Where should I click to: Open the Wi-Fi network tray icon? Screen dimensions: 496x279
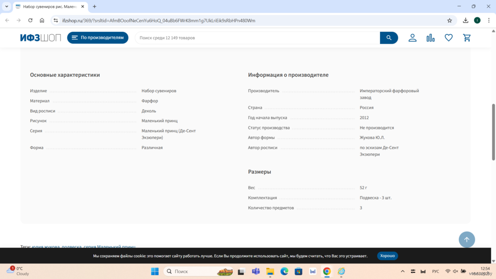pyautogui.click(x=447, y=272)
